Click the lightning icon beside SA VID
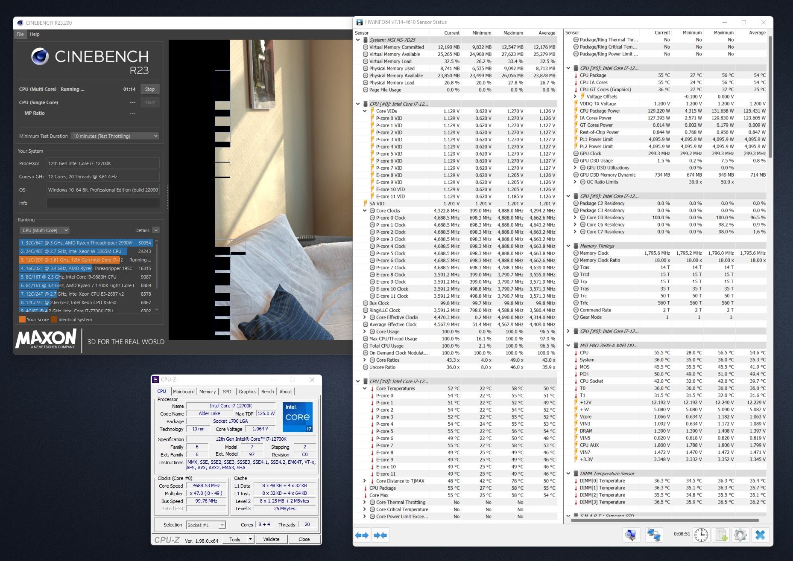This screenshot has width=793, height=561. tap(366, 203)
